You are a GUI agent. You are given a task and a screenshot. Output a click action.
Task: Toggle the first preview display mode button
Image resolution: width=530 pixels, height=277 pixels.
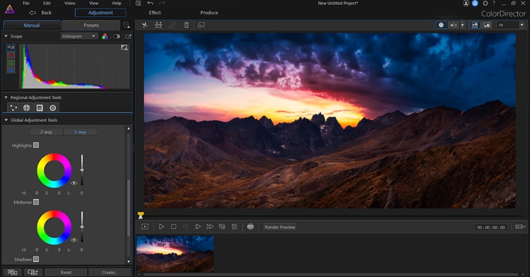point(475,25)
